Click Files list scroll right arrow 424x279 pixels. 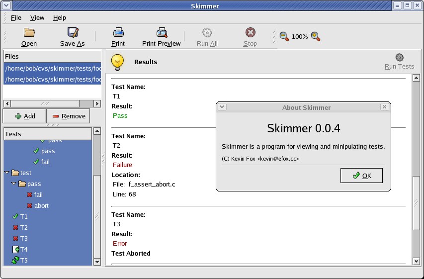tap(97, 103)
